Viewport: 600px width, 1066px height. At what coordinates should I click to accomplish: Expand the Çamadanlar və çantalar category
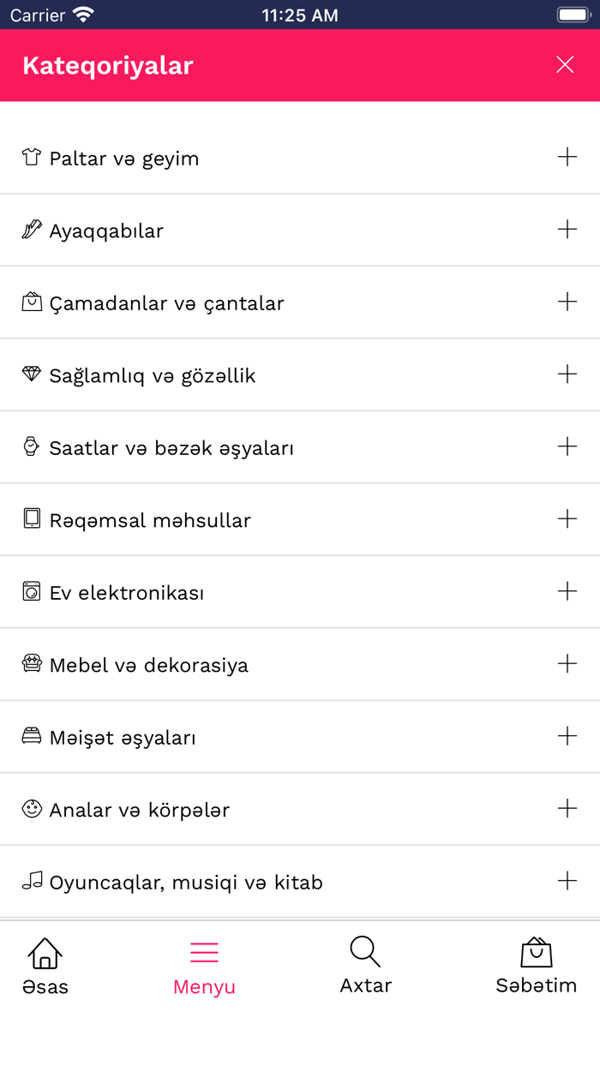click(x=566, y=302)
